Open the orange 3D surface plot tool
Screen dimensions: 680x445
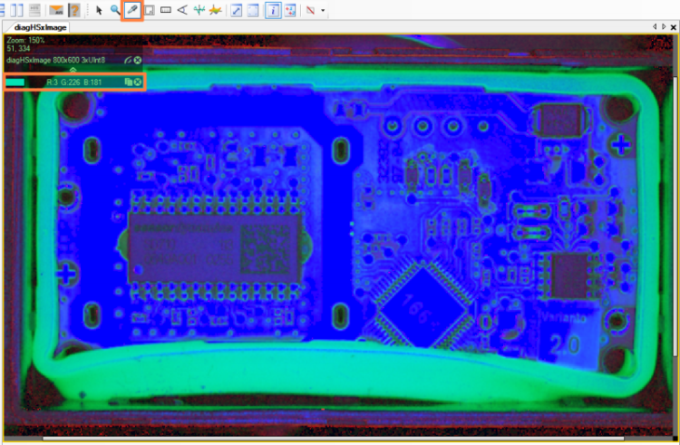(215, 11)
